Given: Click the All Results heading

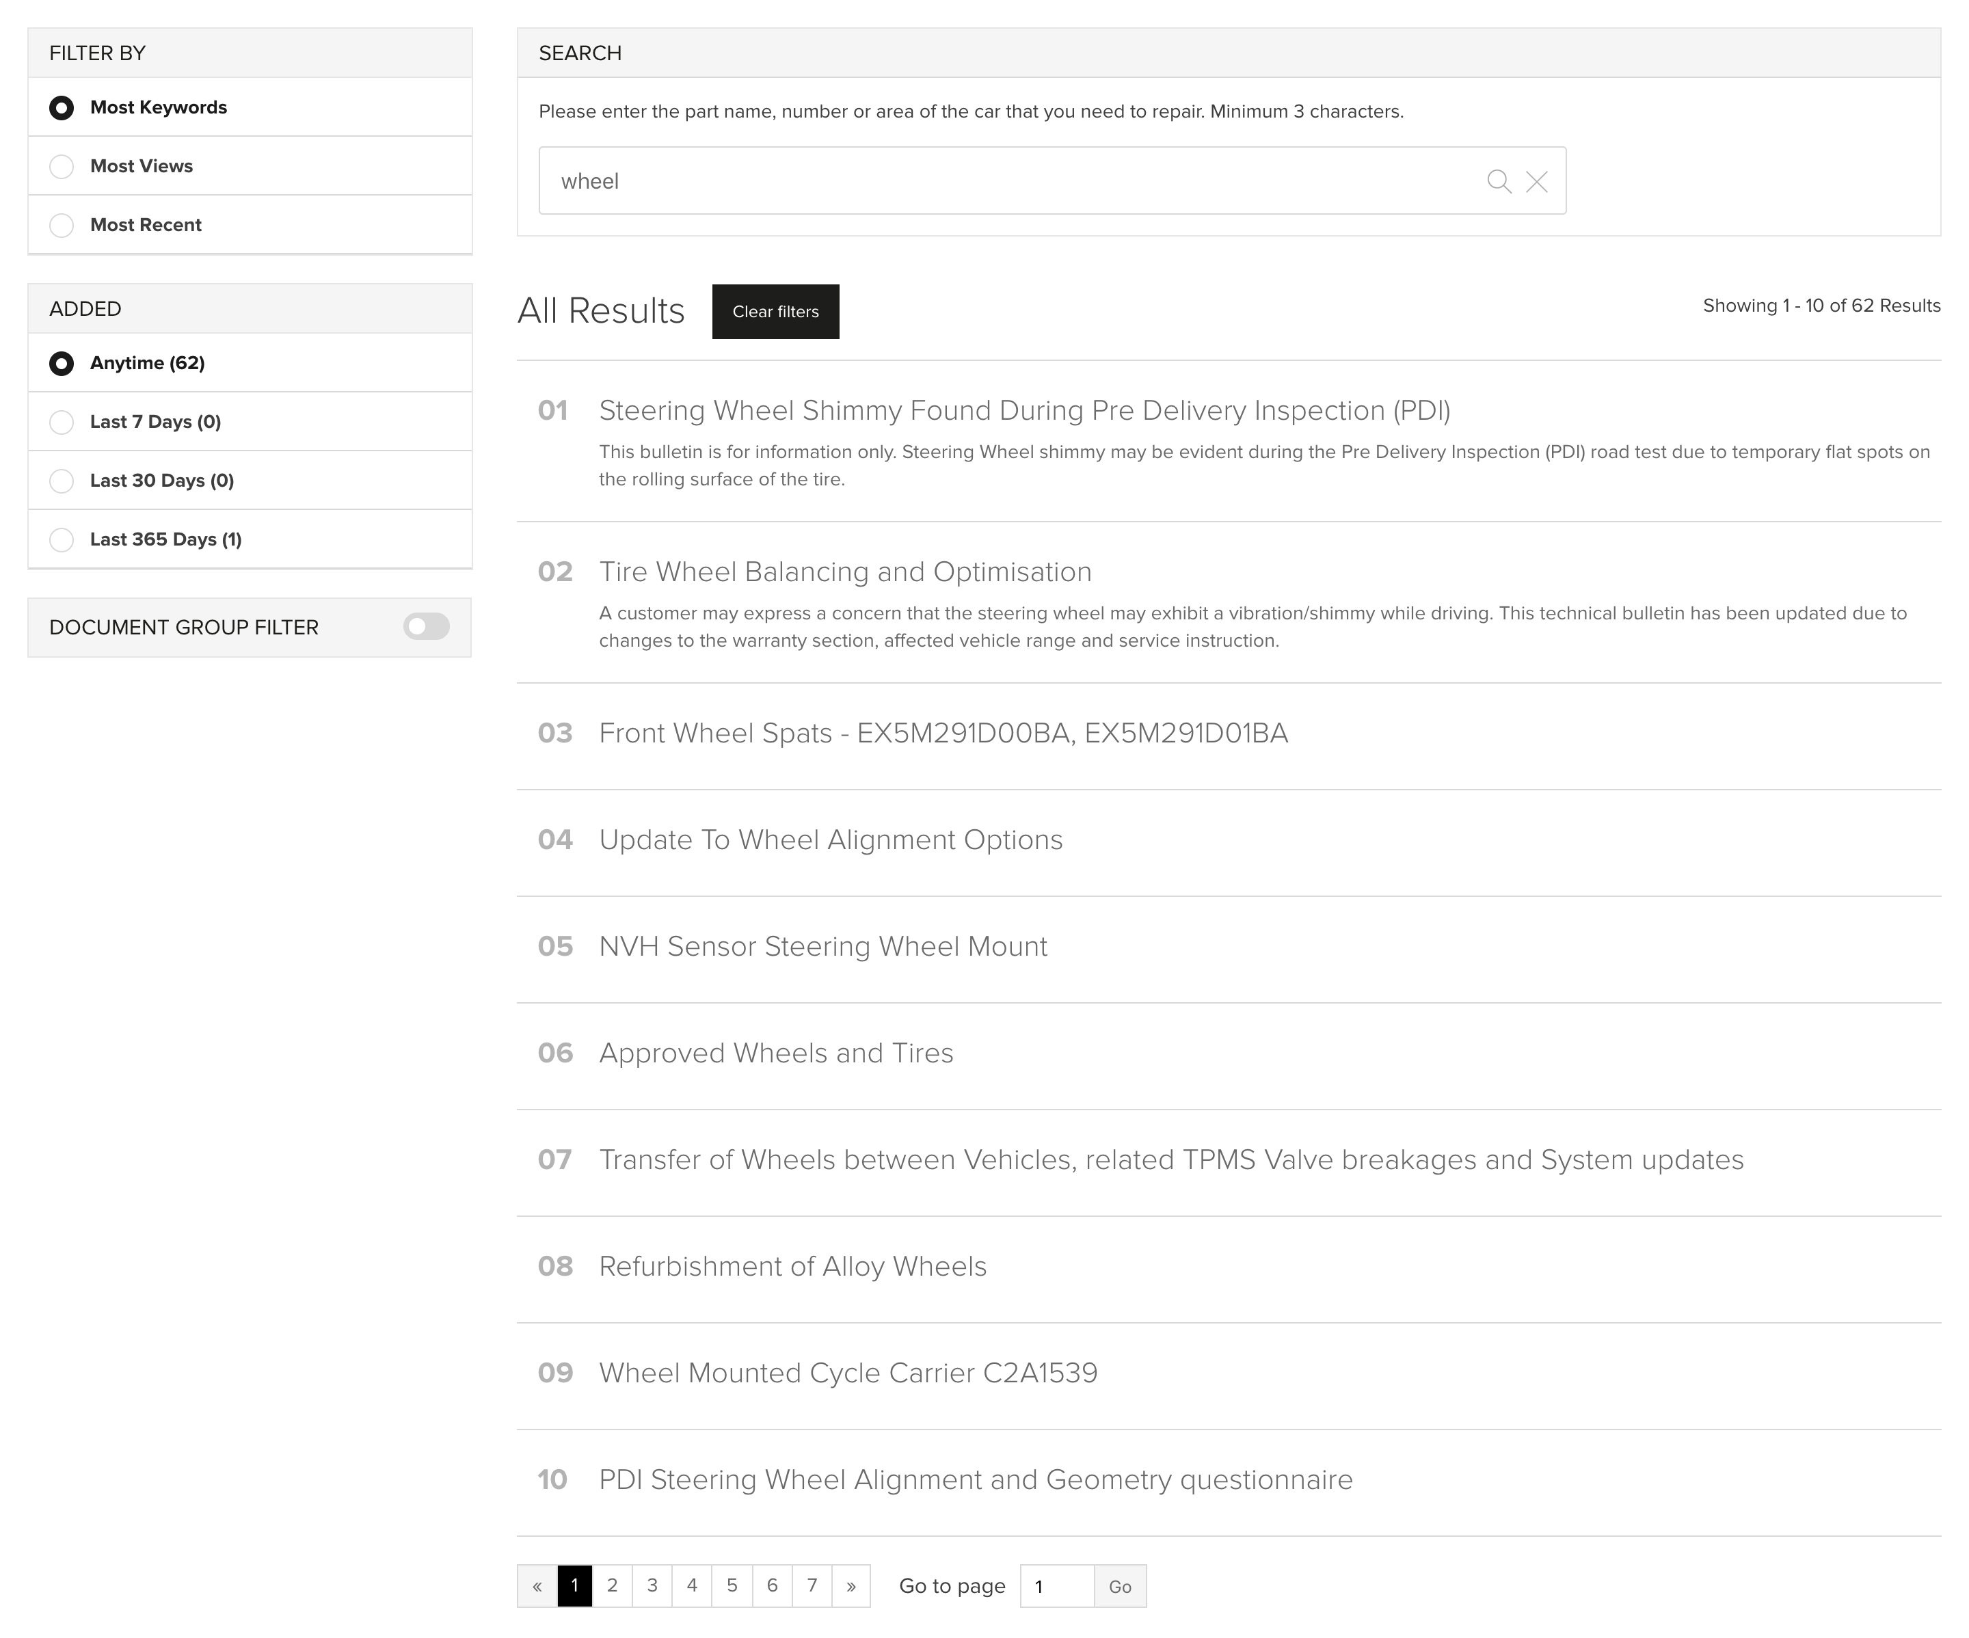Looking at the screenshot, I should [x=601, y=311].
